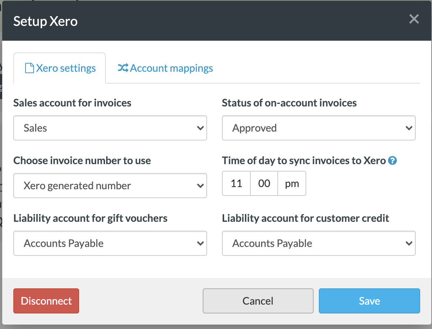Click the help icon beside sync time label

(x=392, y=160)
